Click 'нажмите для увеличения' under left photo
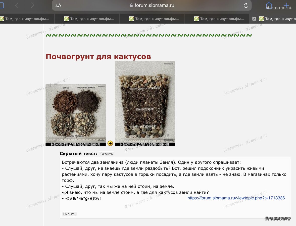The height and width of the screenshot is (226, 296). [76, 144]
